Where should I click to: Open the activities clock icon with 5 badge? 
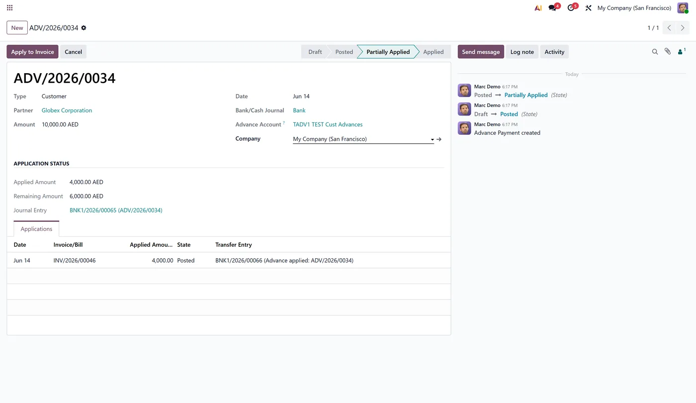point(571,8)
